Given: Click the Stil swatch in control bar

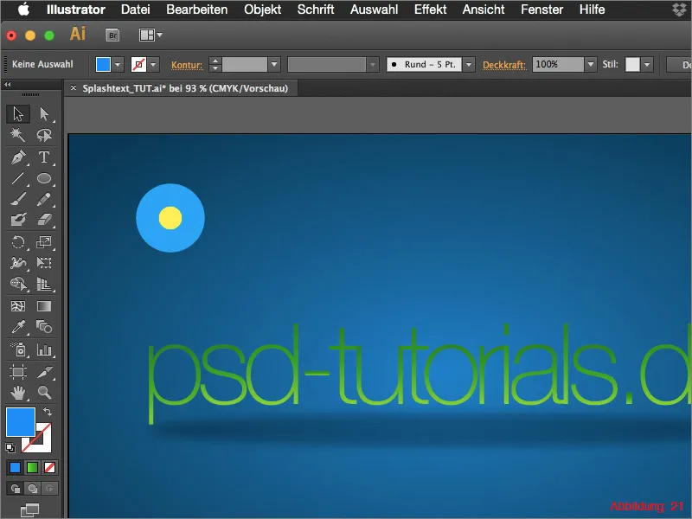Looking at the screenshot, I should click(x=632, y=64).
